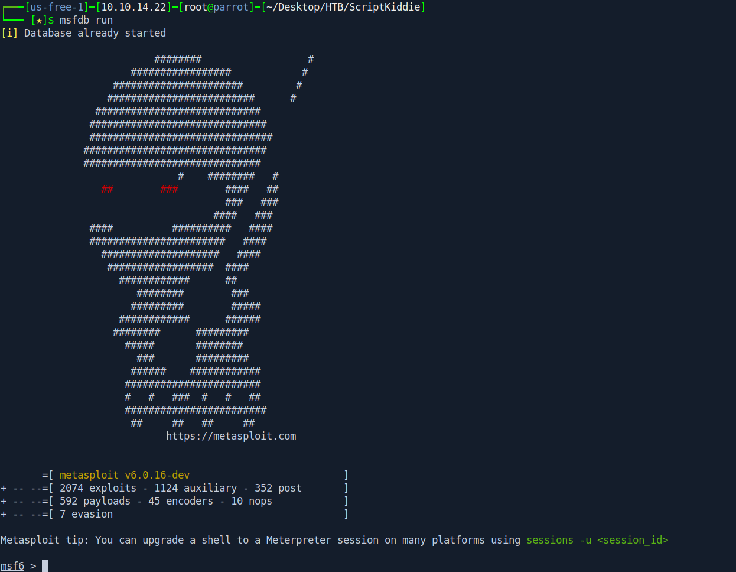Select the us-free-1 VPN label in the prompt
Image resolution: width=736 pixels, height=572 pixels.
(x=57, y=7)
